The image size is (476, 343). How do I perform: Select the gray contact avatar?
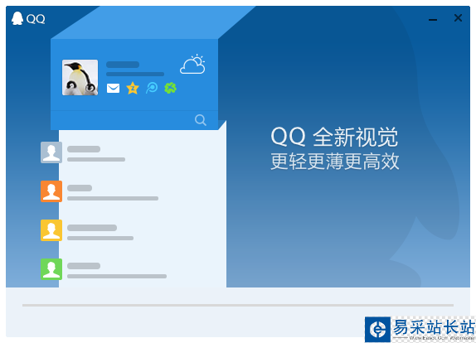tap(51, 152)
